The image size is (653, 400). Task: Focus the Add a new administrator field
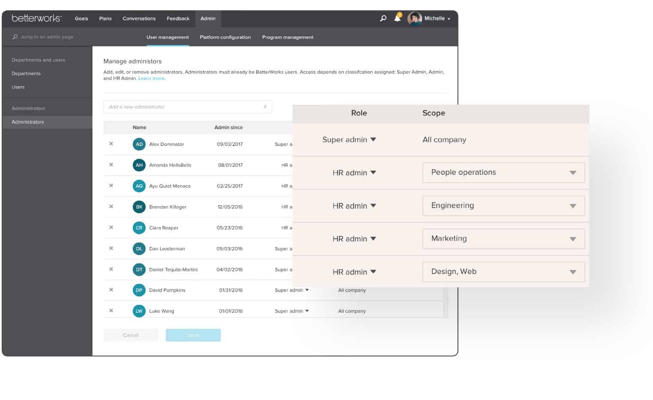tap(187, 107)
